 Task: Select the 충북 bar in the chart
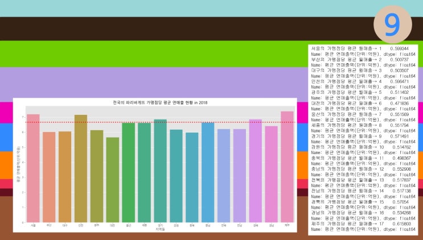coord(192,177)
